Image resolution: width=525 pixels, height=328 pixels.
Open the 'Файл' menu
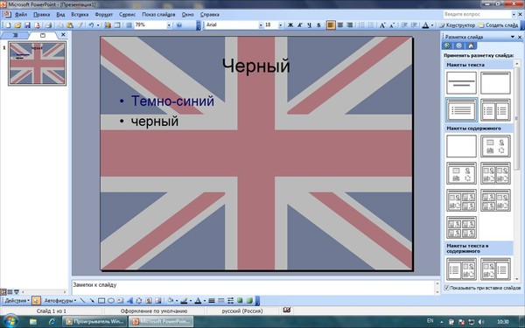tap(21, 15)
